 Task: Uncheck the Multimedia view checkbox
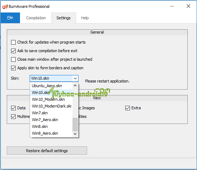pos(13,116)
